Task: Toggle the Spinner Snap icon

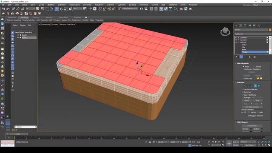Action: 113,9
